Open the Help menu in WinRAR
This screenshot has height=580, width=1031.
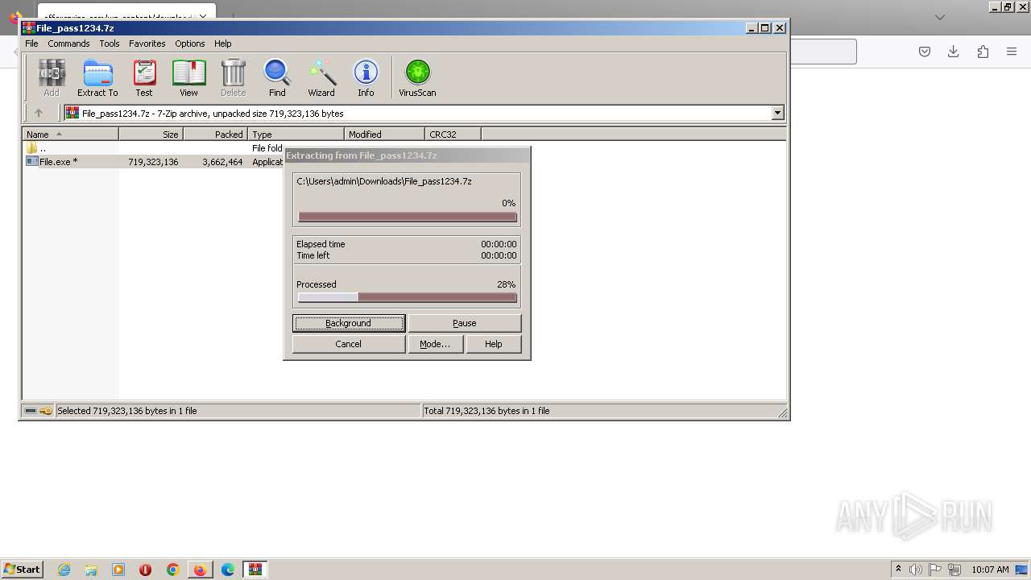[x=222, y=43]
